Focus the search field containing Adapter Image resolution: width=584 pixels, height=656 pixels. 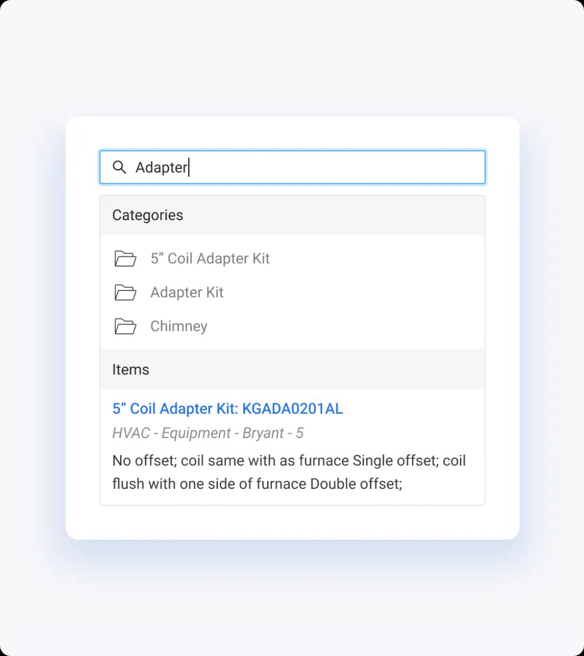click(293, 167)
